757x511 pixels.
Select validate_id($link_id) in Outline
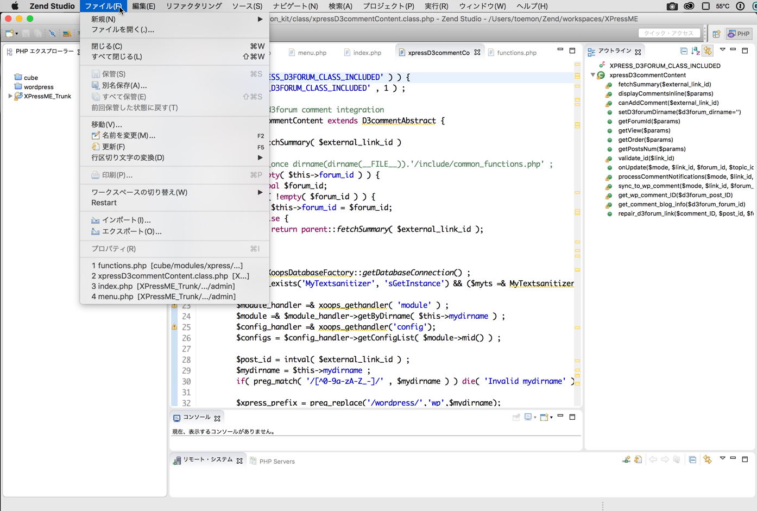tap(646, 158)
